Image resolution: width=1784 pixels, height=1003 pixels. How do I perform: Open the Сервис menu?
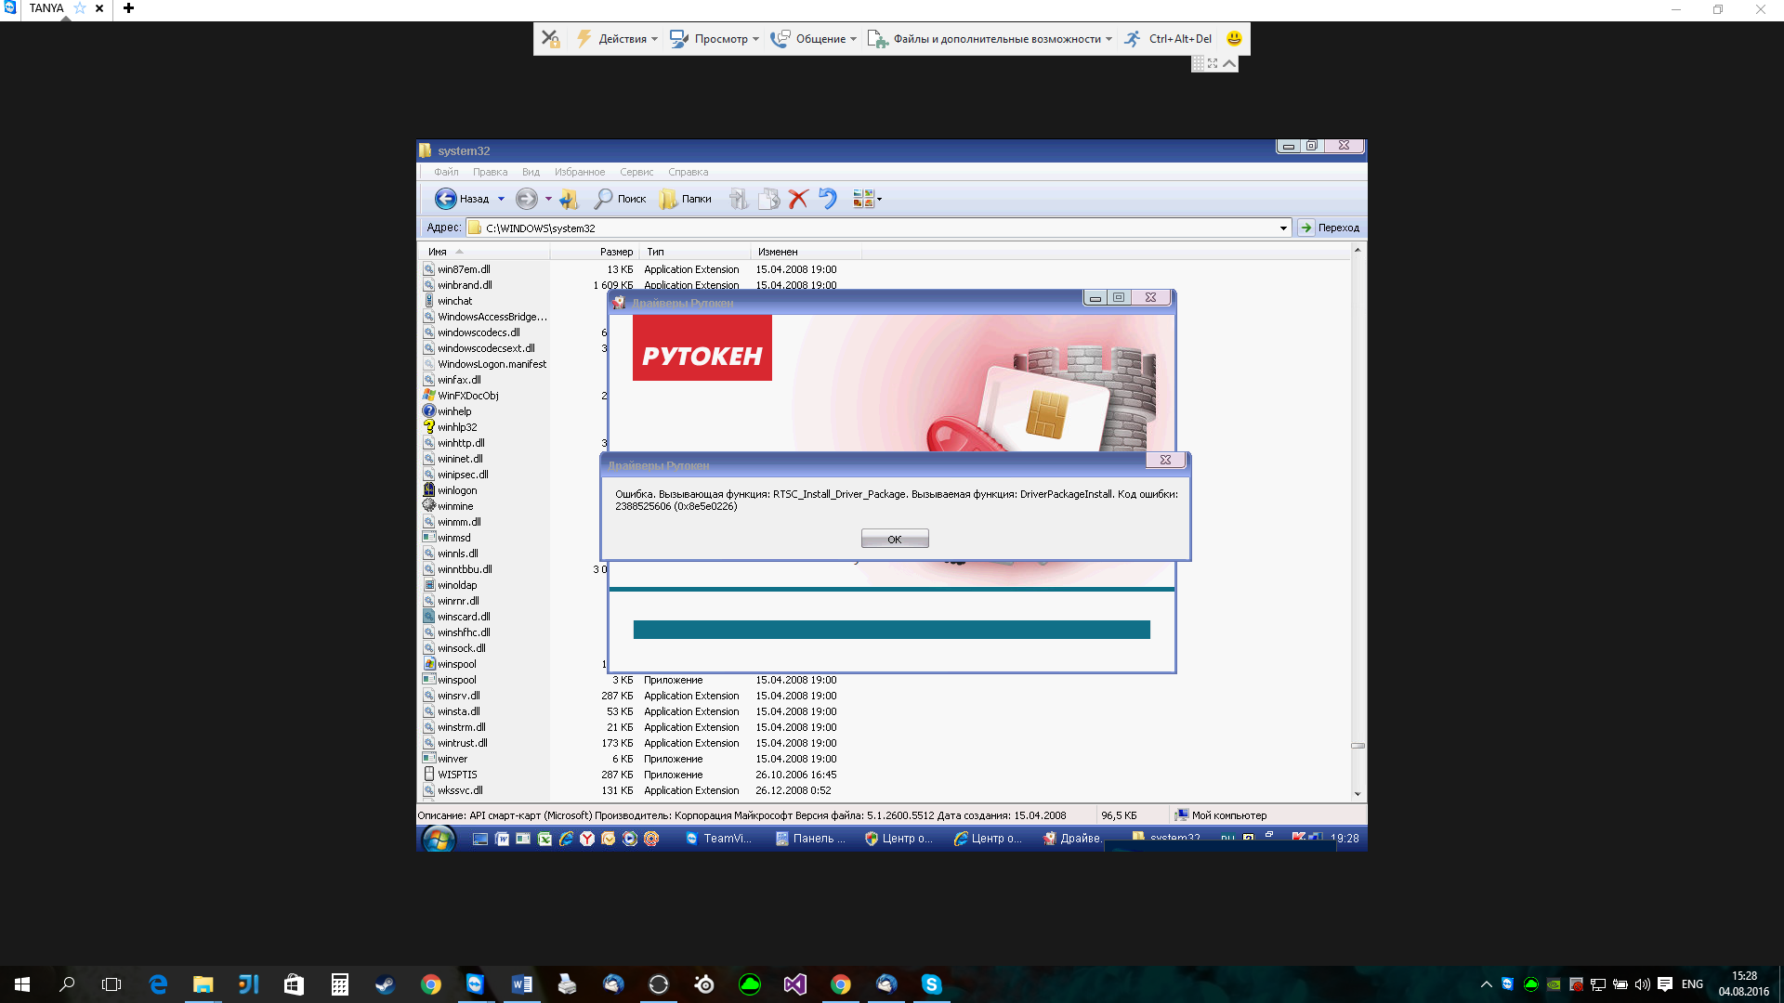tap(636, 172)
